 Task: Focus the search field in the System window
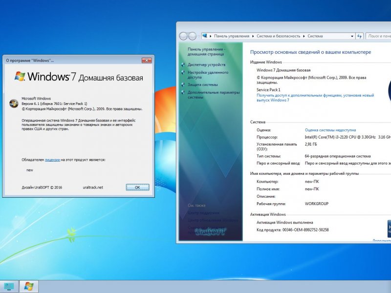pos(378,36)
